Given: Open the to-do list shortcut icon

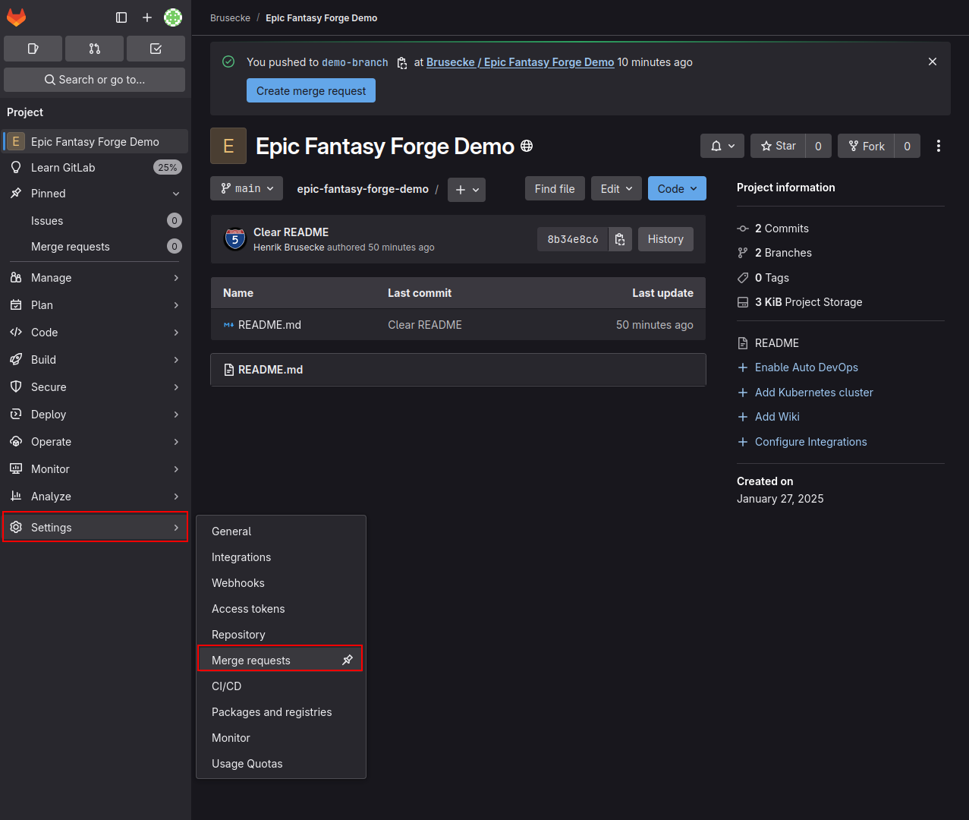Looking at the screenshot, I should [x=156, y=49].
